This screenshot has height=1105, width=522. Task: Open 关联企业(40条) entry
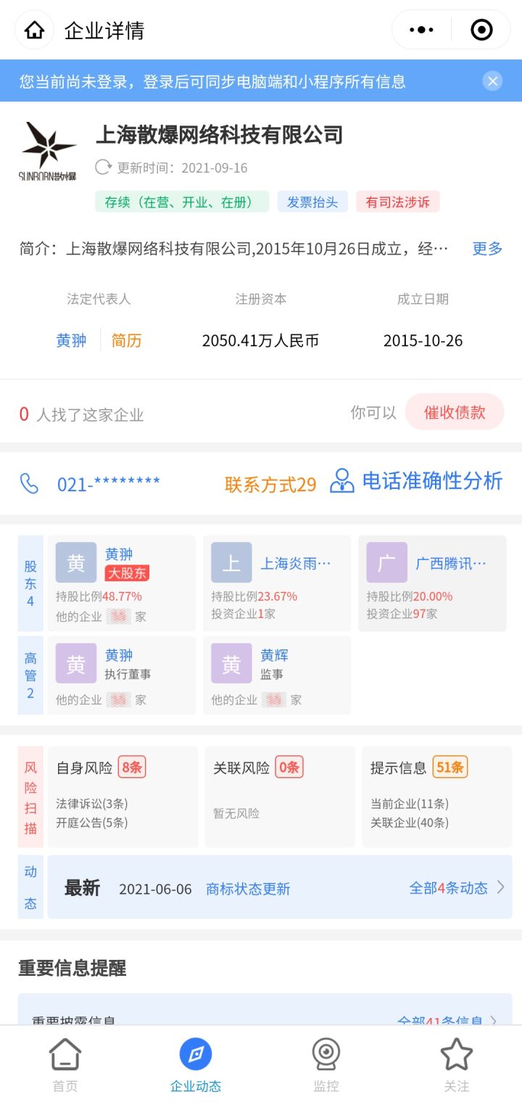tap(410, 823)
